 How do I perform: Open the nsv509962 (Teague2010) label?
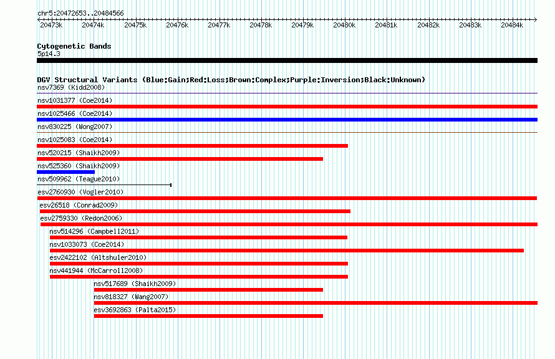(x=79, y=179)
